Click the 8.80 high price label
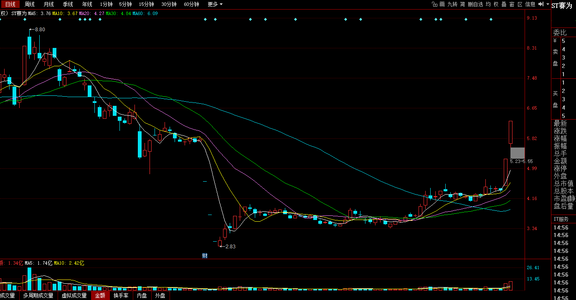The height and width of the screenshot is (300, 576). (40, 30)
